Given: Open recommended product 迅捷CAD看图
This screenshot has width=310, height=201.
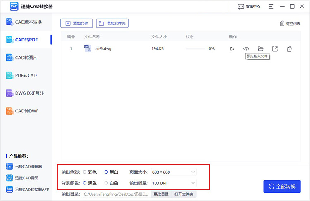Looking at the screenshot, I should (22, 178).
